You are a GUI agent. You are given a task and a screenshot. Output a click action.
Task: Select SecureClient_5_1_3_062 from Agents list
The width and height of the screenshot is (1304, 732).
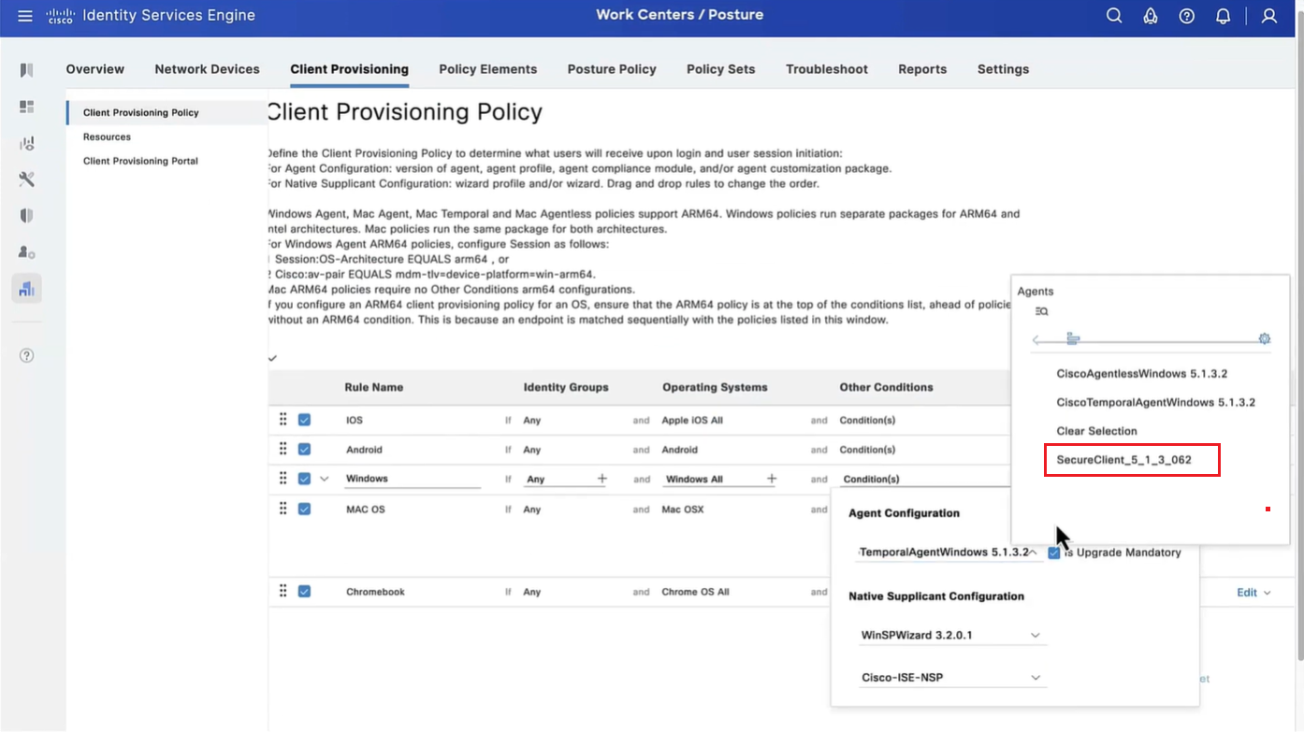tap(1123, 460)
